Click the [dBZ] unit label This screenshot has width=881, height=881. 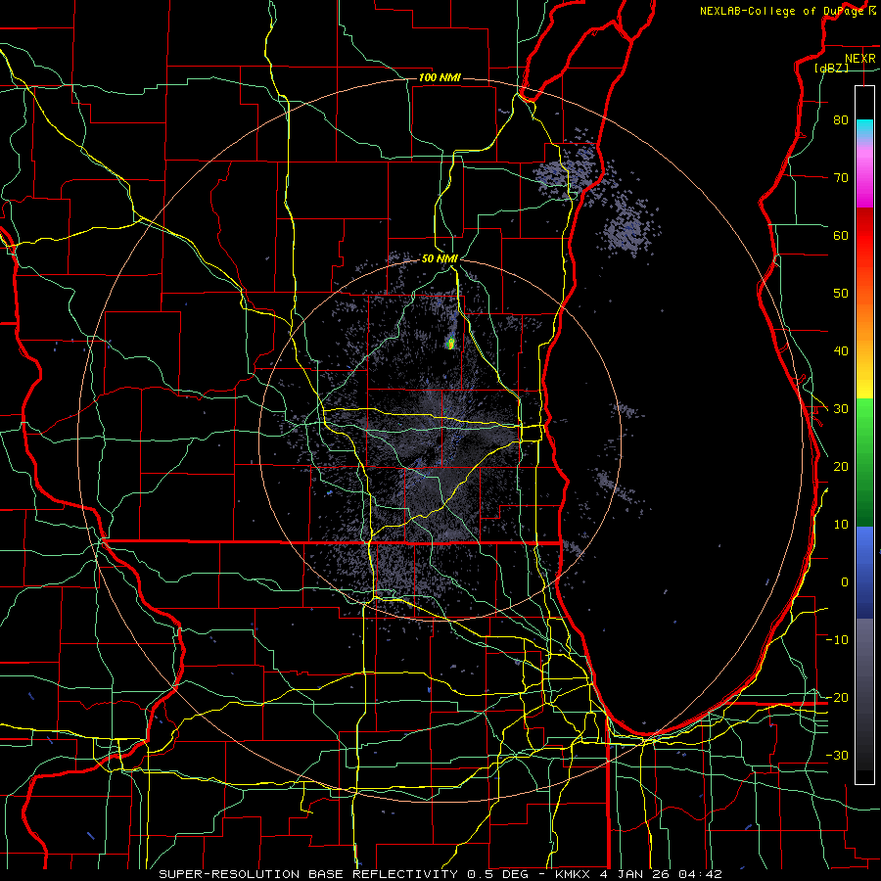point(831,68)
